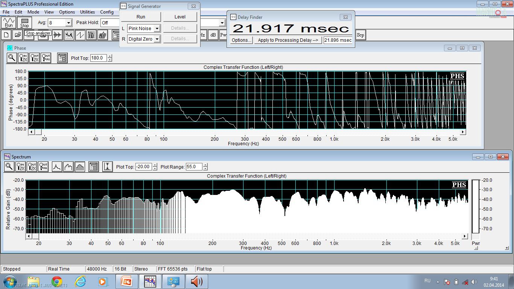
Task: Click Spectrum window zoom in 2X icon
Action: [x=21, y=166]
